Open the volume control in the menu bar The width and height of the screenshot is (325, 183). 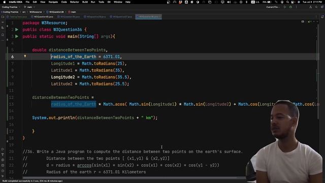[x=229, y=2]
